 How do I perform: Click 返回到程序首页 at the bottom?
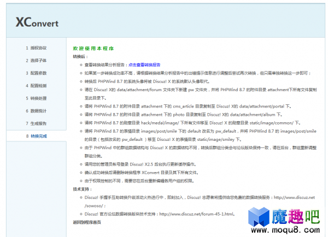pos(87,222)
